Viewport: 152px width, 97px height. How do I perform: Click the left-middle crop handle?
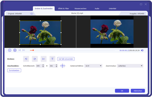click(x=20, y=33)
